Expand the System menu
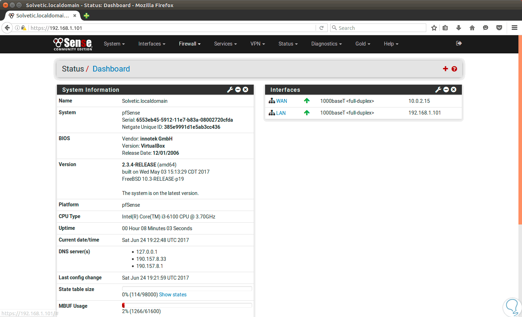 pyautogui.click(x=114, y=44)
